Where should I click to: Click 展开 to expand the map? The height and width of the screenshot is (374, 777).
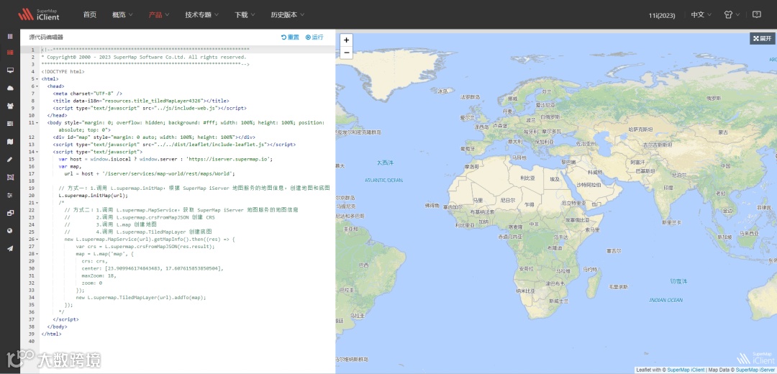point(762,38)
